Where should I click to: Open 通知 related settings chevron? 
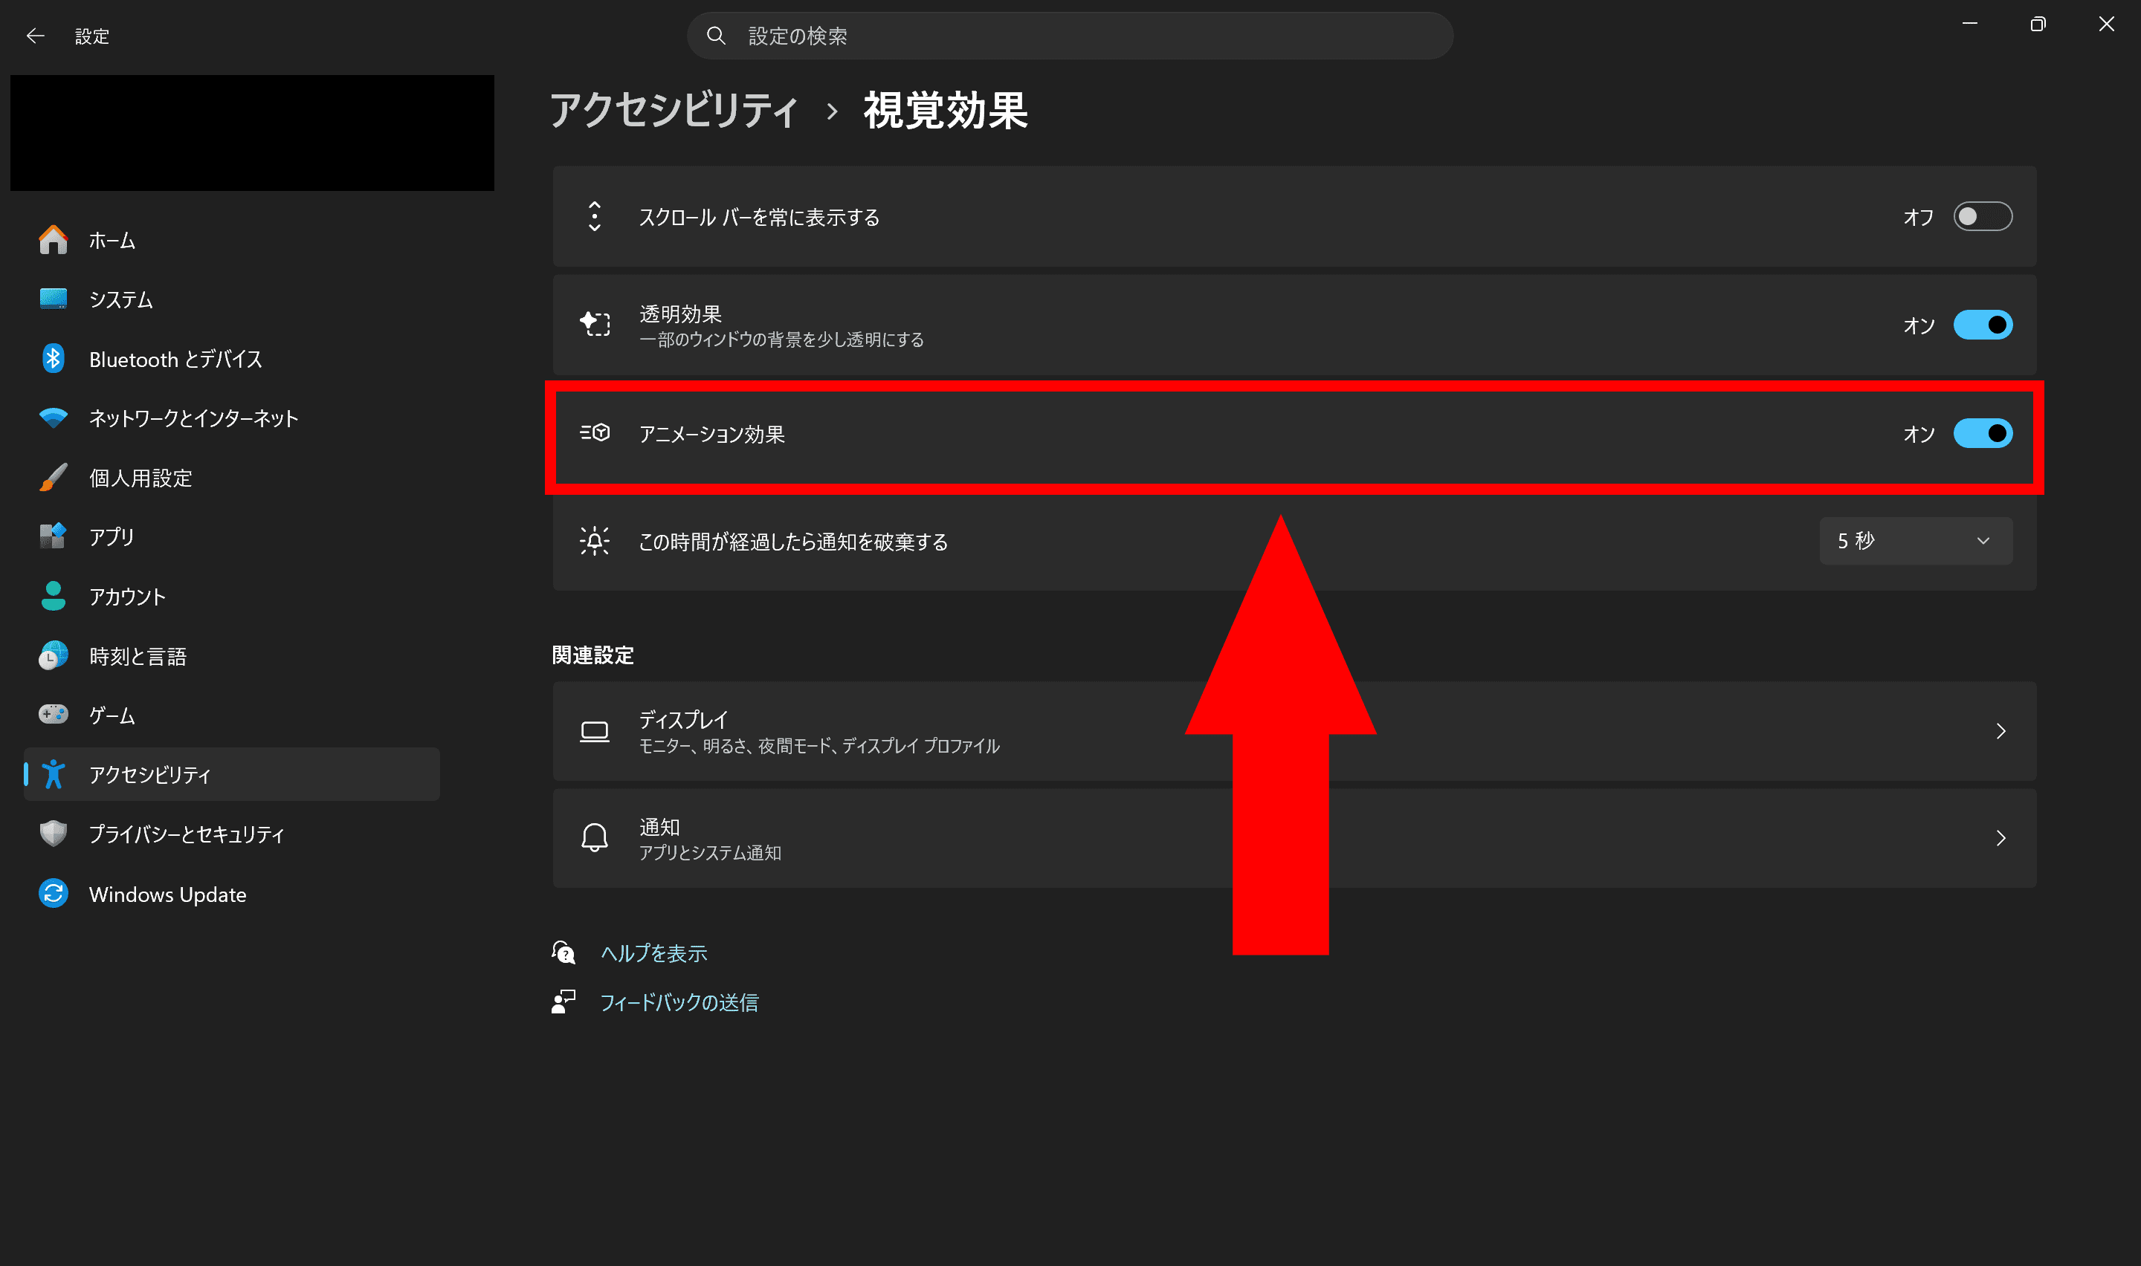pos(2000,838)
